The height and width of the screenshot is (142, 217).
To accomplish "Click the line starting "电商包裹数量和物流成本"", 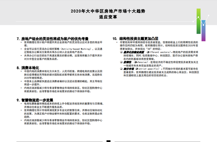I will (x=64, y=103).
